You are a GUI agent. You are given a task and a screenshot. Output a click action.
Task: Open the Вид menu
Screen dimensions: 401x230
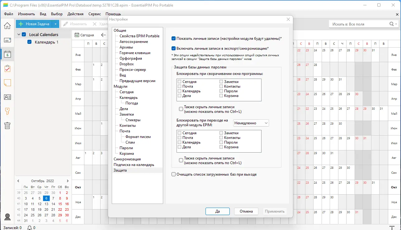click(x=43, y=14)
